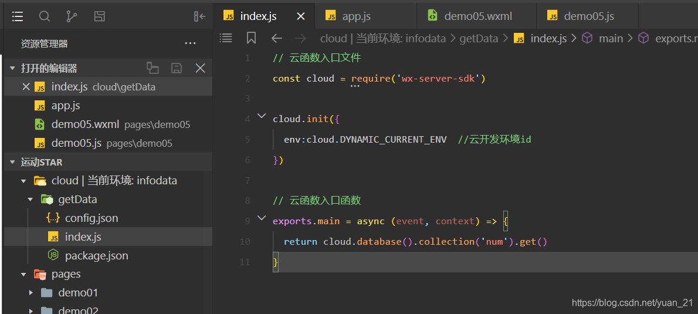The height and width of the screenshot is (314, 698).
Task: Fold the cloud.init block at line 4
Action: (262, 117)
